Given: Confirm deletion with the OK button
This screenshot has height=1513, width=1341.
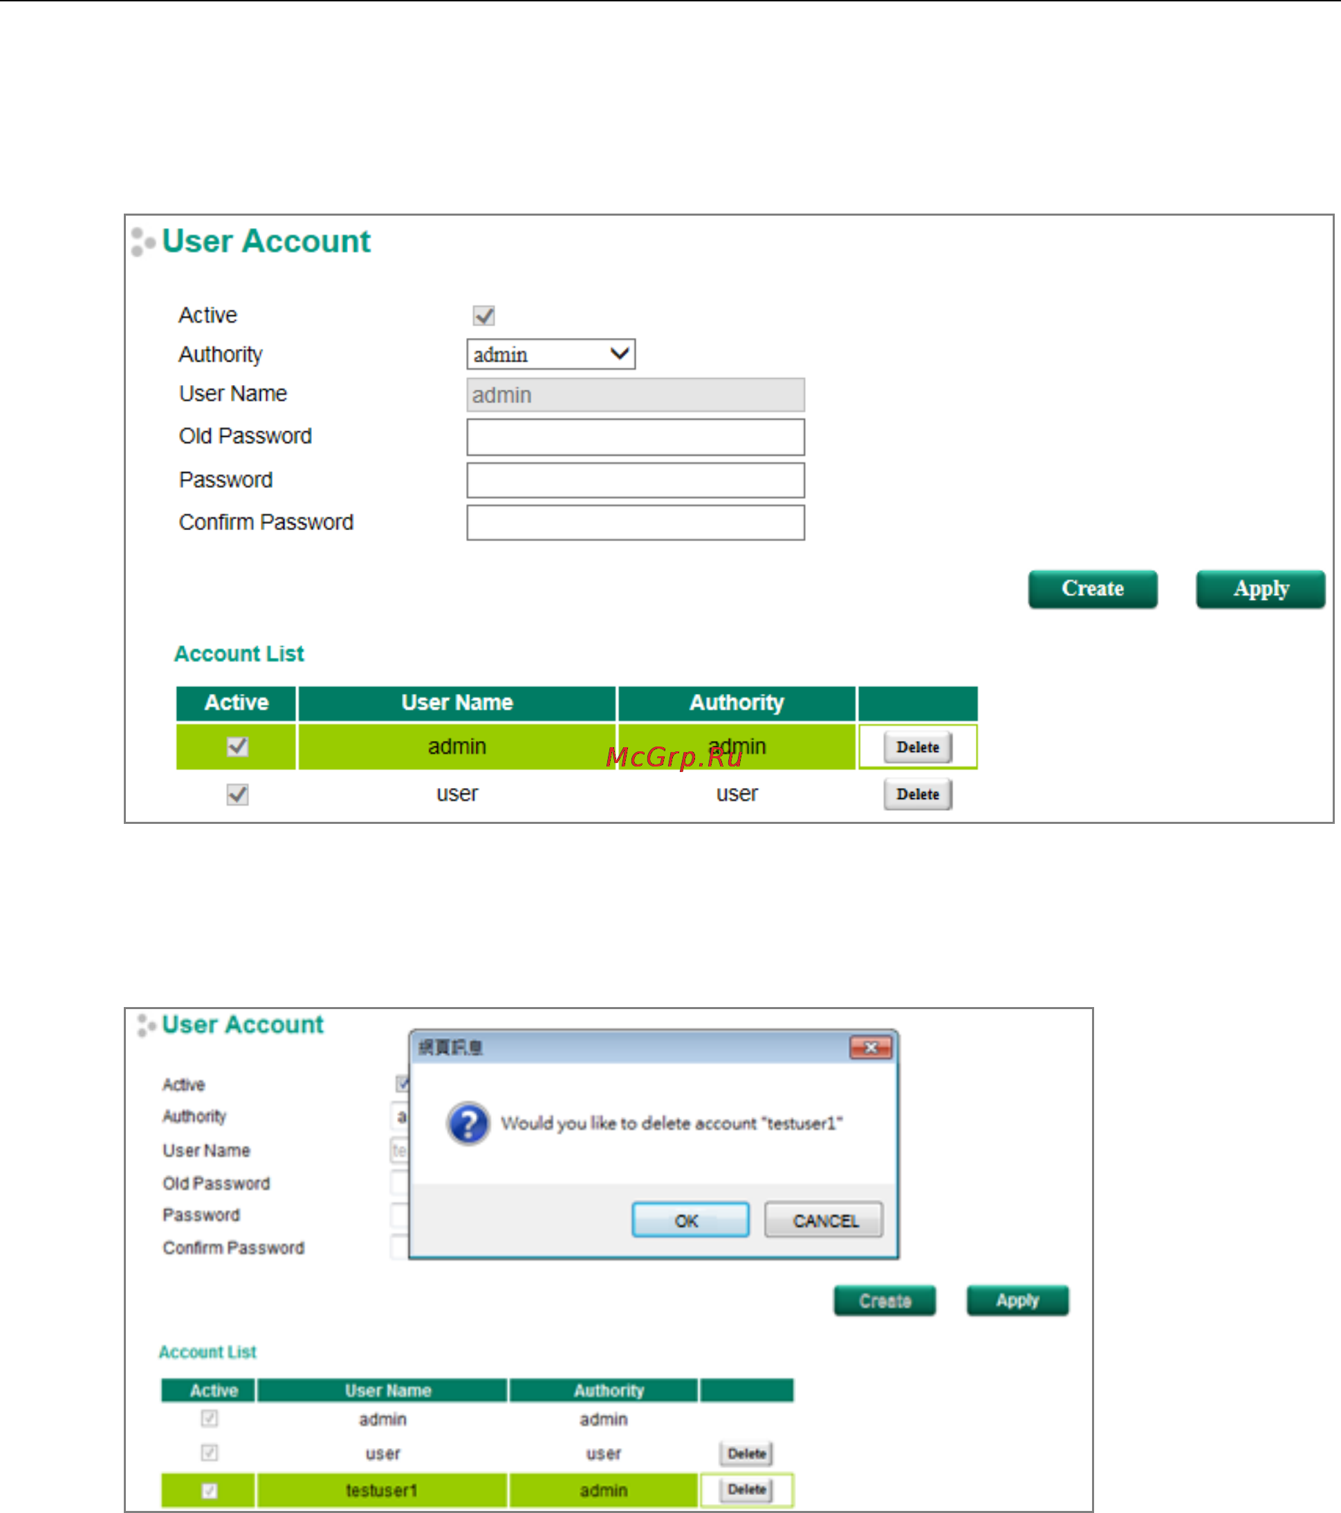Looking at the screenshot, I should click(690, 1221).
